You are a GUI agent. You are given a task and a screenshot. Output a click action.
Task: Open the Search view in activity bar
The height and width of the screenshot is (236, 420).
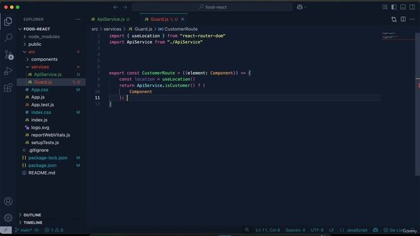point(8,38)
